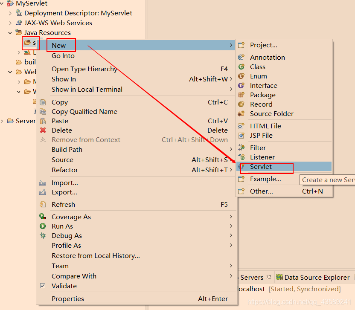Select Restore from Local History...

click(x=137, y=255)
